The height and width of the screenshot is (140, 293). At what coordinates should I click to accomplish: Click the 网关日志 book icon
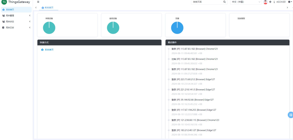click(x=3, y=28)
